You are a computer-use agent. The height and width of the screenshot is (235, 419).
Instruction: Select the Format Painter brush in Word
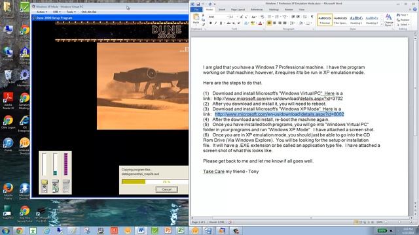tap(203, 24)
